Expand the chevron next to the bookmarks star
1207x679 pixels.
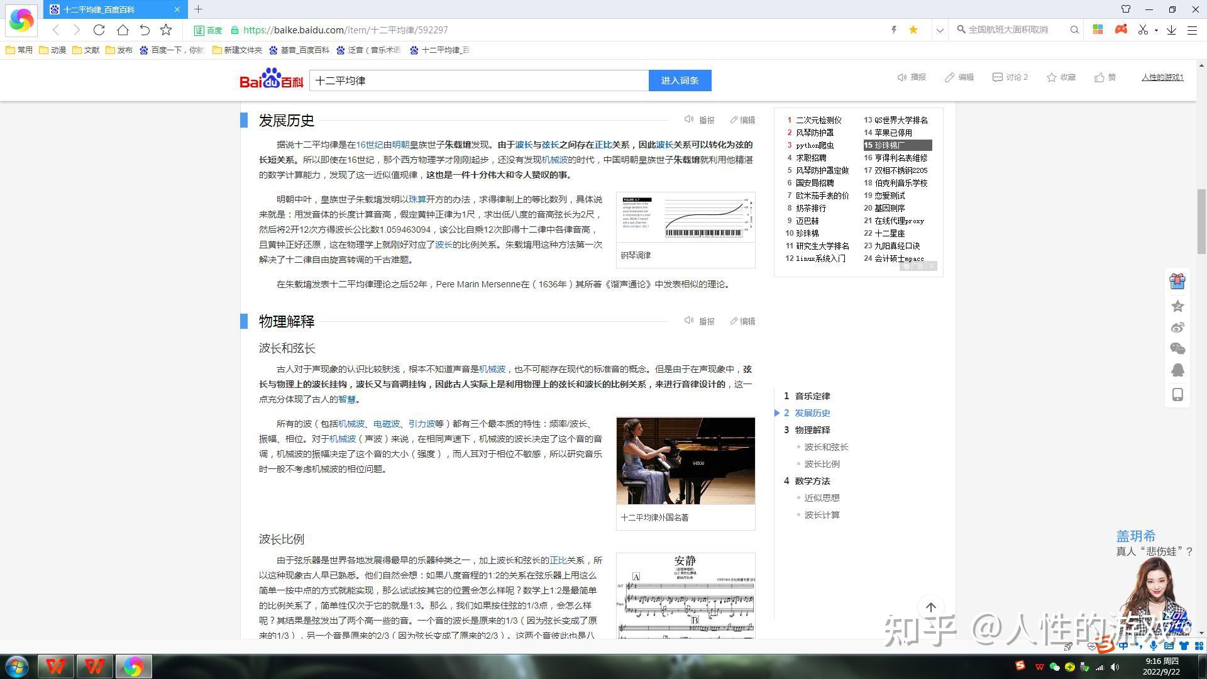(940, 30)
